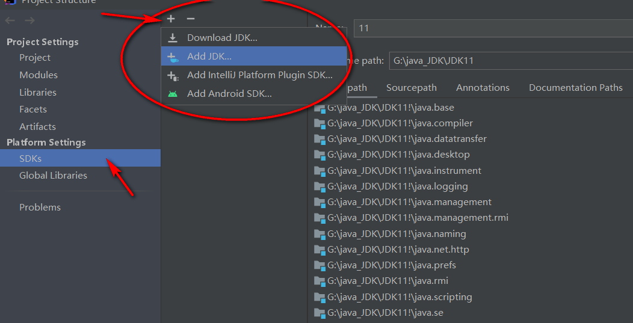Switch to the Sourcepath tab
The height and width of the screenshot is (323, 633).
tap(412, 88)
